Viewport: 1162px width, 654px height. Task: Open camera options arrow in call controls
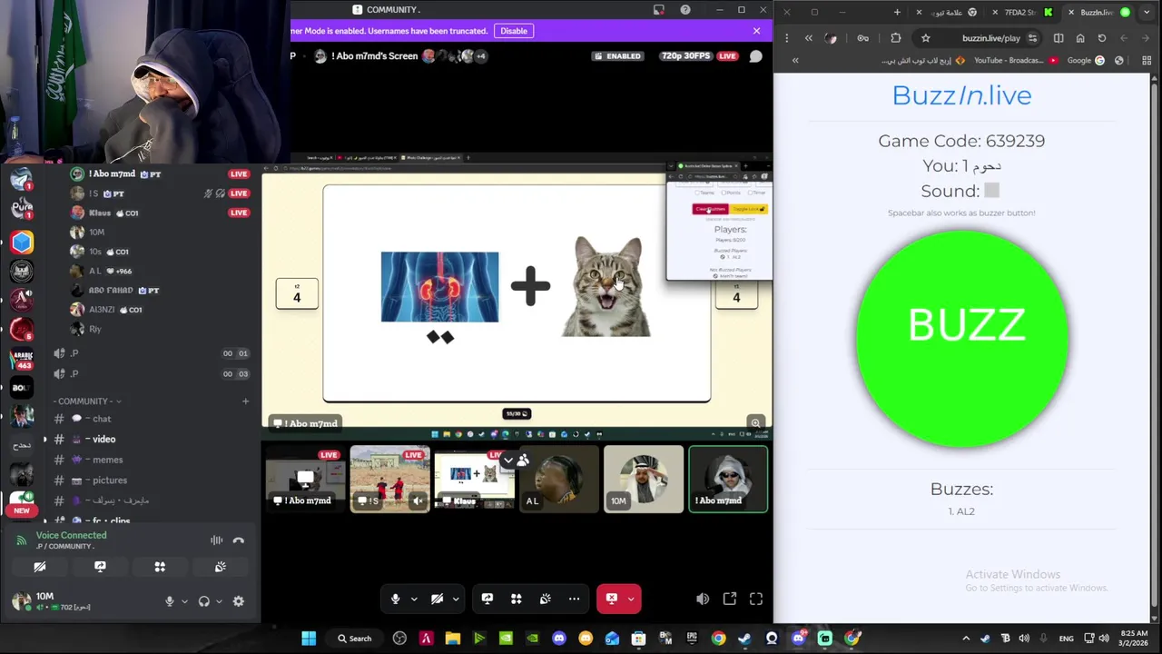click(x=456, y=599)
